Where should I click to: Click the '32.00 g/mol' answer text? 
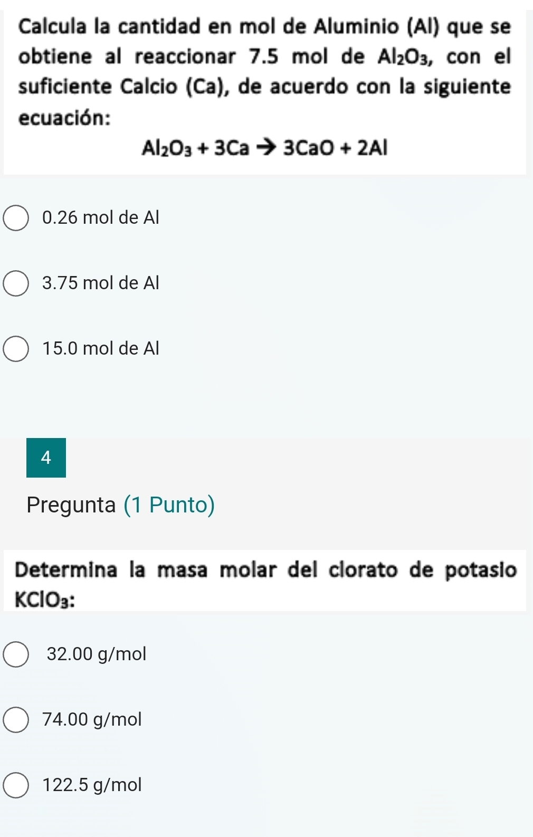click(97, 654)
